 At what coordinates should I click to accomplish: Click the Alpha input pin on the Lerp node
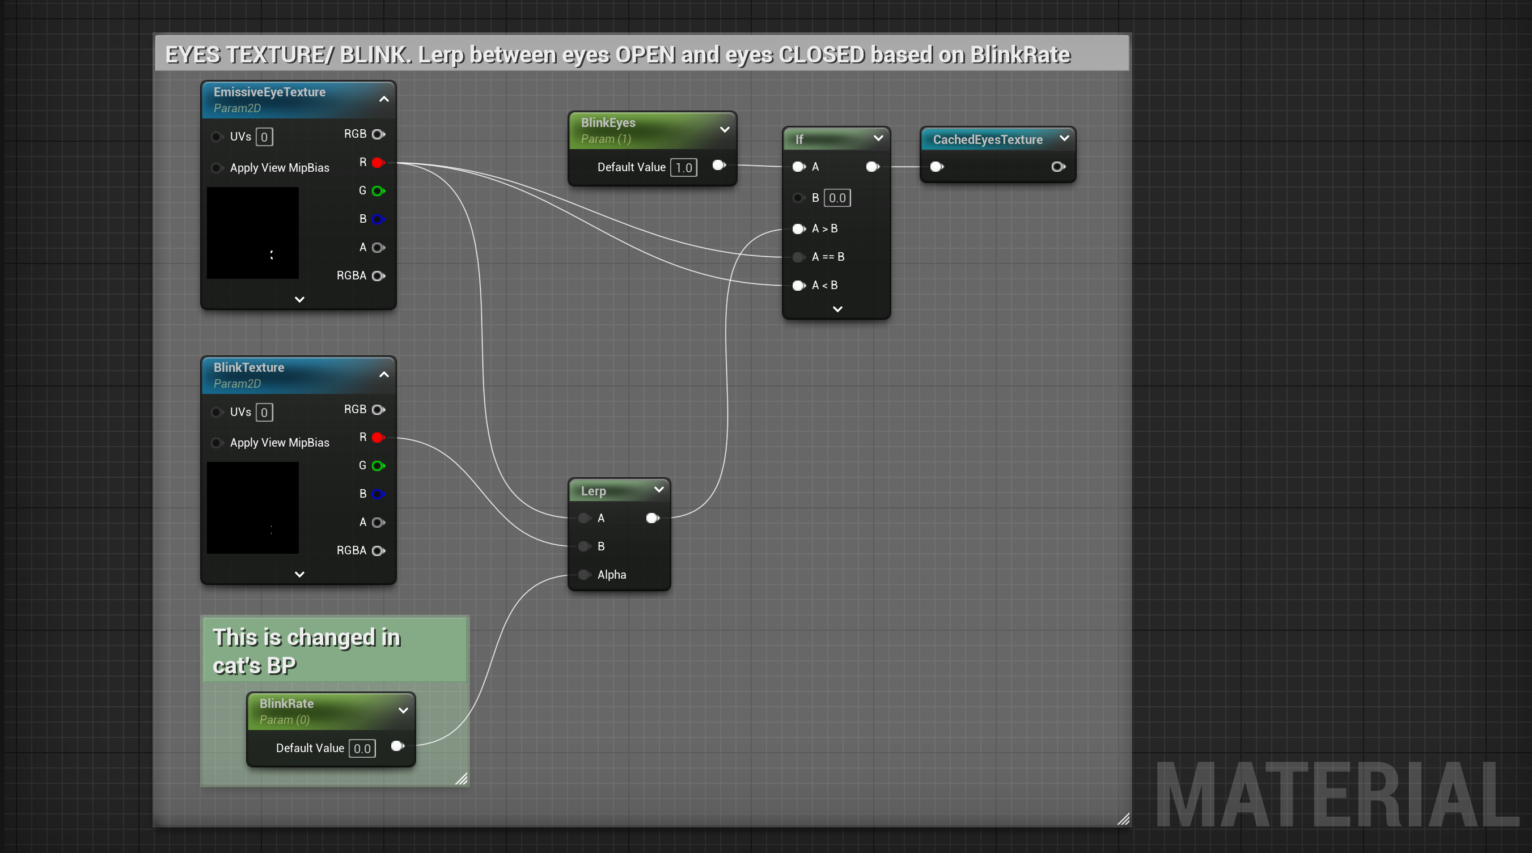585,575
